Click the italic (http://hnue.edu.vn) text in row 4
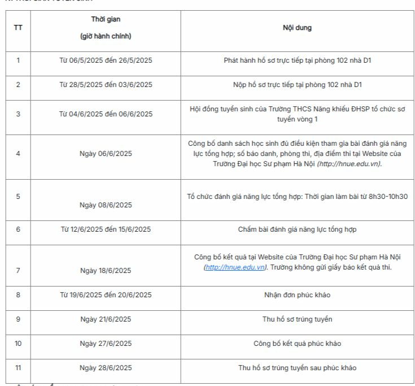Image resolution: width=415 pixels, height=386 pixels. [350, 164]
